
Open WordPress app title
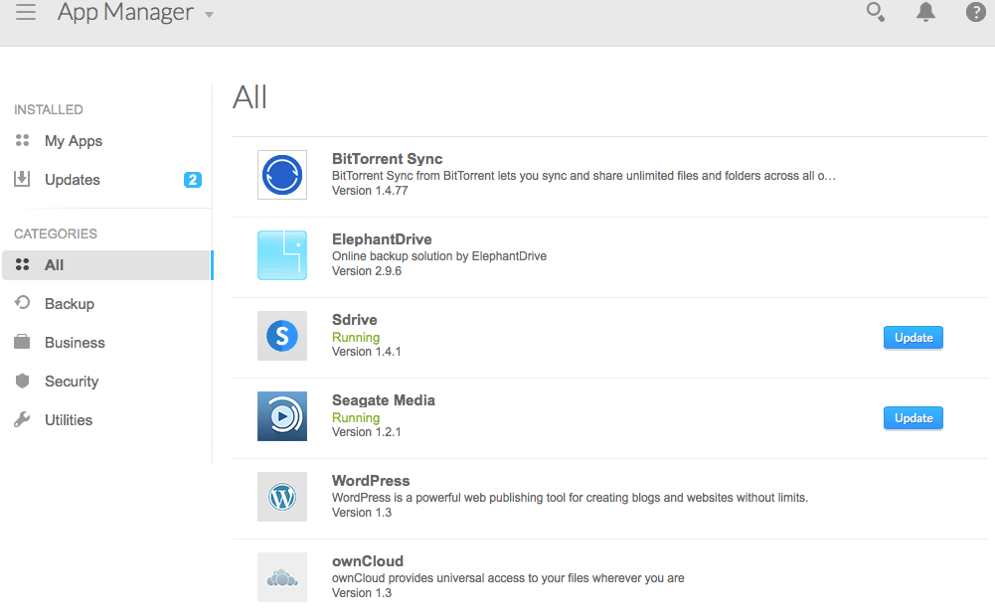point(371,481)
